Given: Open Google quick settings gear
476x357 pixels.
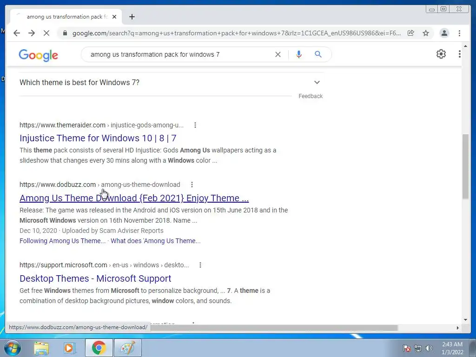Looking at the screenshot, I should tap(441, 54).
